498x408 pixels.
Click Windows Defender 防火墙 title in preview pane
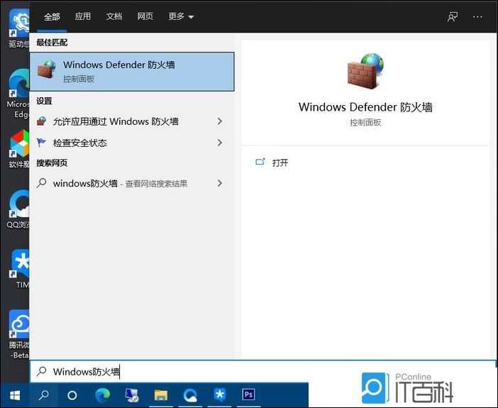click(x=365, y=107)
